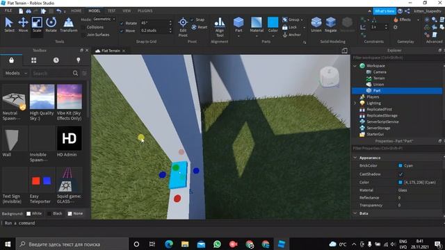Choose the Select tool

[9, 25]
